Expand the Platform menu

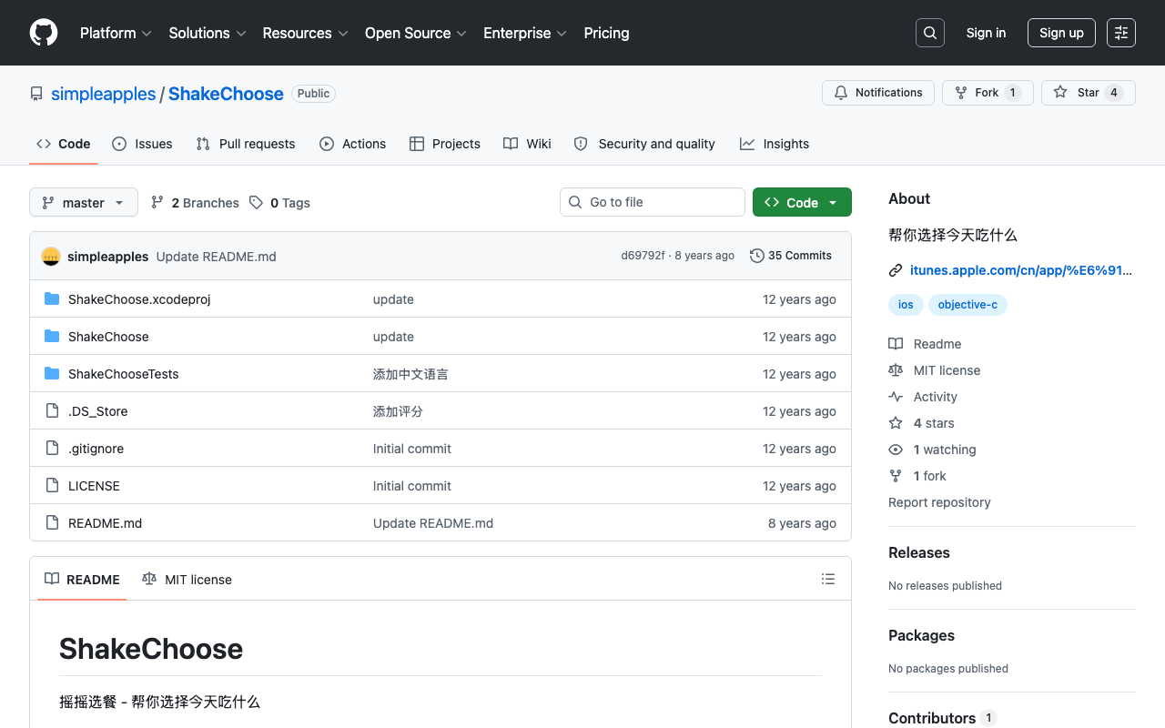point(116,33)
